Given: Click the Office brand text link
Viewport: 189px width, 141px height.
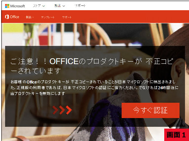Looking at the screenshot, I should 15,17.
